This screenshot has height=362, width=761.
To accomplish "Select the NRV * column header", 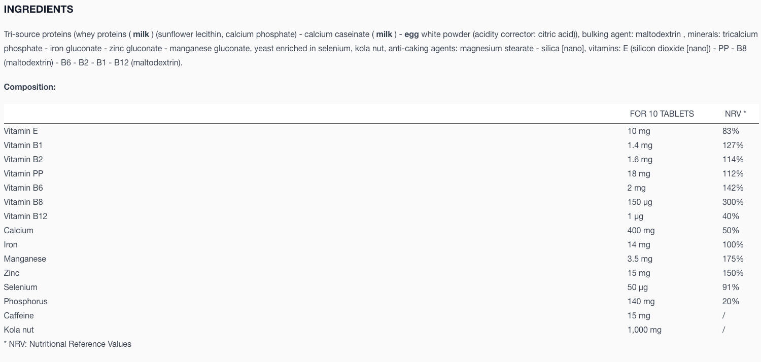I will (735, 114).
